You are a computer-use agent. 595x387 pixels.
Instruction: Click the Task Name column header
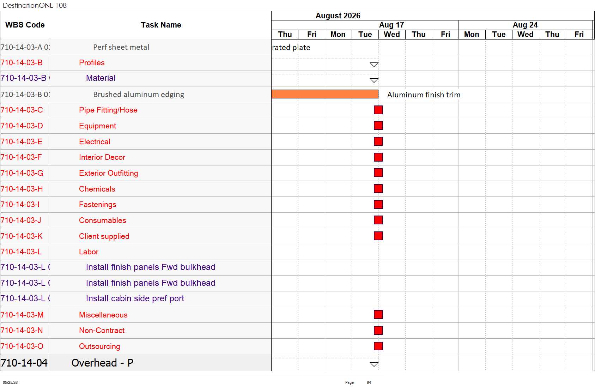[x=161, y=25]
